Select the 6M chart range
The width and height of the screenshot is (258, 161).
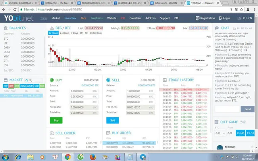coord(87,33)
